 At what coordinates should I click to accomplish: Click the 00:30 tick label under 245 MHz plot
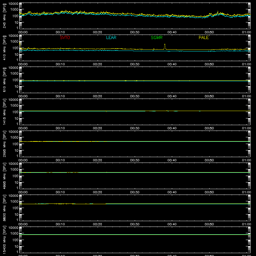click(x=135, y=32)
